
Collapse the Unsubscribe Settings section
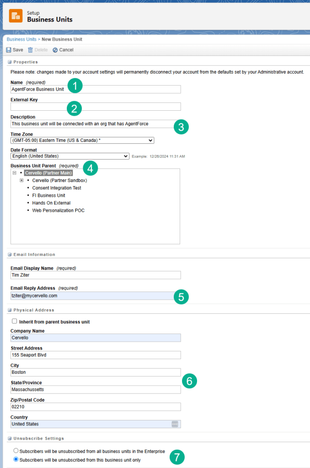click(x=9, y=438)
